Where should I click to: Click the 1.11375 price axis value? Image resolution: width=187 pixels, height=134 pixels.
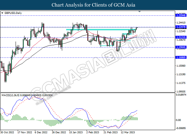181,83
